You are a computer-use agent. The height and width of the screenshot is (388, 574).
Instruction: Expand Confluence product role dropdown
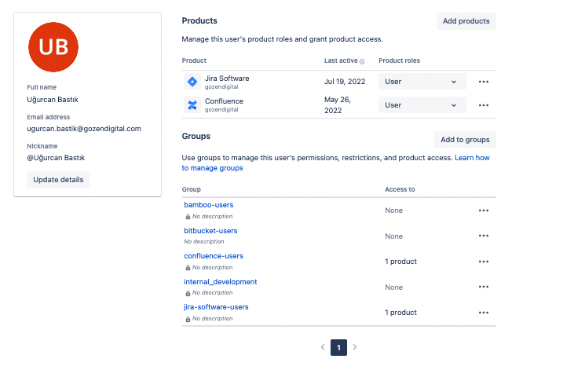click(422, 105)
